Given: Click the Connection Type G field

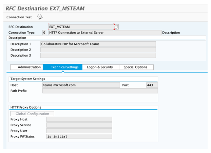Looking at the screenshot, I should coord(44,33).
